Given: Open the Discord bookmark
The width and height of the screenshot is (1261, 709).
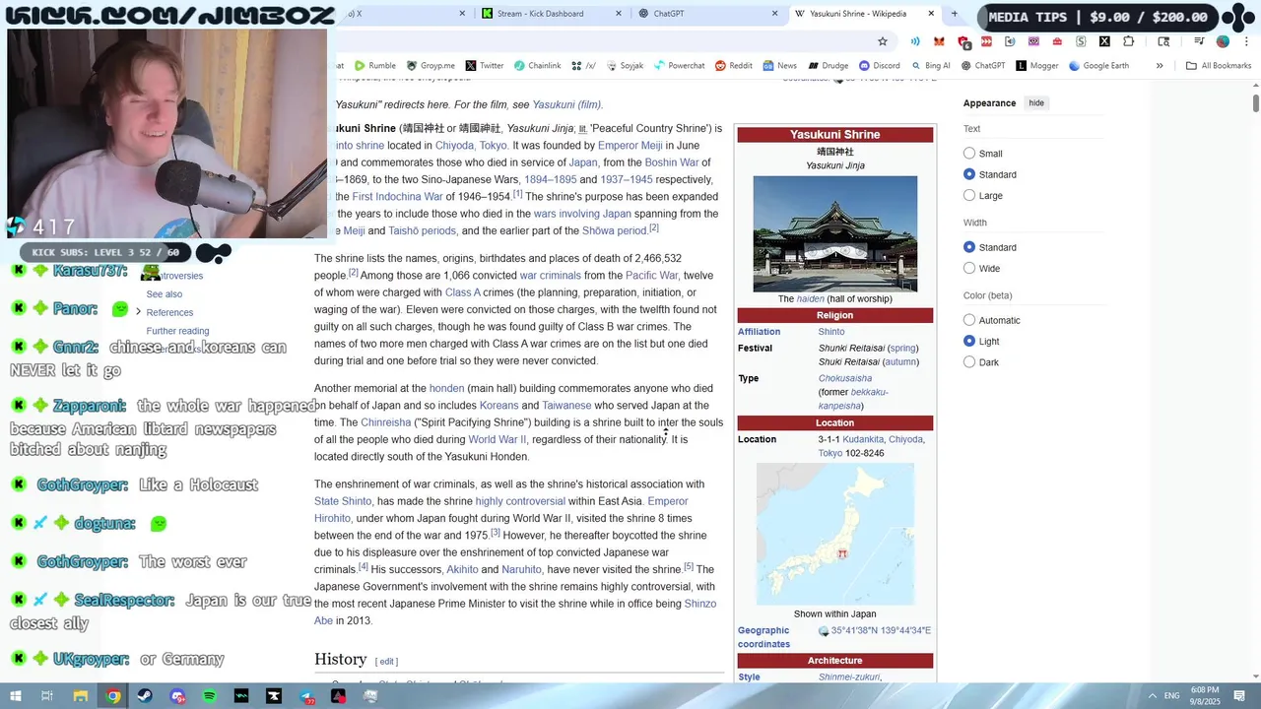Looking at the screenshot, I should click(x=879, y=66).
